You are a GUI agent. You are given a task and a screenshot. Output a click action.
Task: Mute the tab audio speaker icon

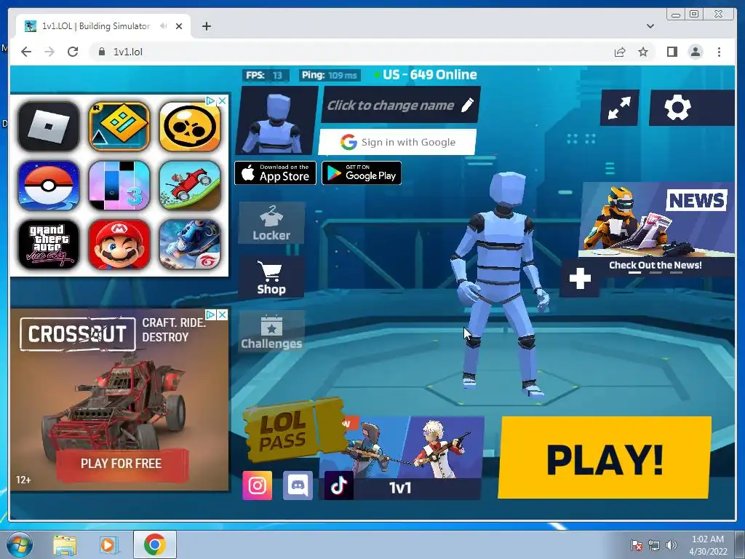(x=164, y=26)
